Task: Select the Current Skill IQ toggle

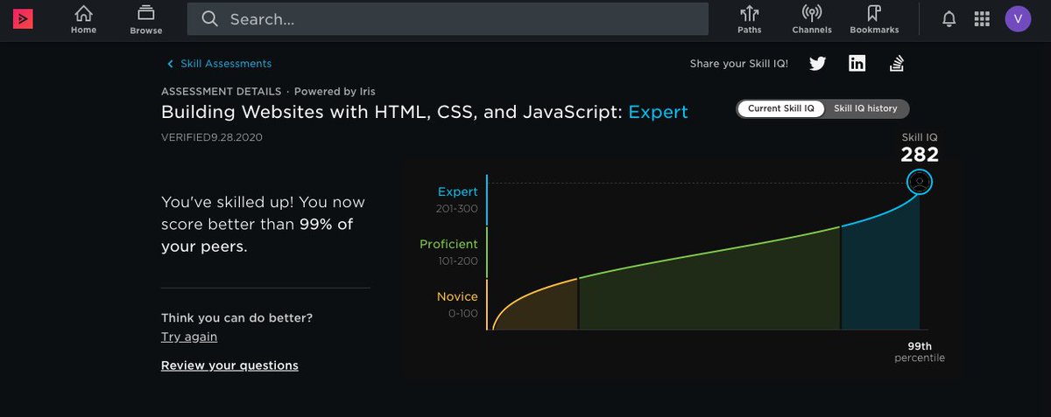Action: [781, 108]
